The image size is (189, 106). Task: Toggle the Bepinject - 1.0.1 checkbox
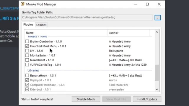point(27,80)
